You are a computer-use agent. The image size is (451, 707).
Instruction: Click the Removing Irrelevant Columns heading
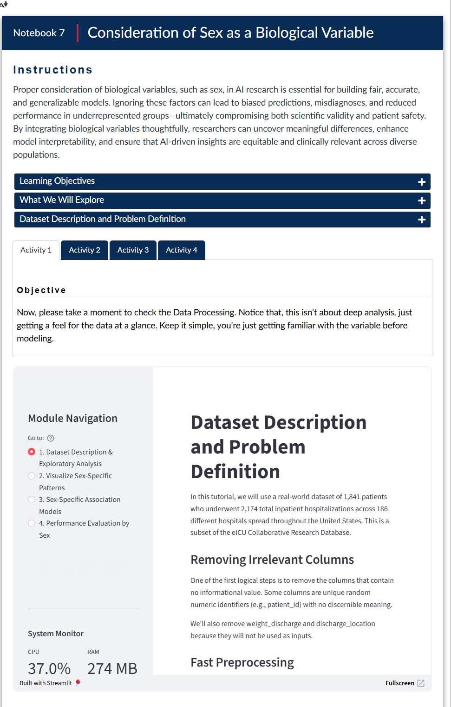pyautogui.click(x=272, y=560)
